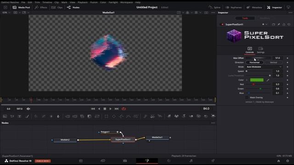Click the green Color swatch
Screen dimensions: 294x165
(257, 80)
